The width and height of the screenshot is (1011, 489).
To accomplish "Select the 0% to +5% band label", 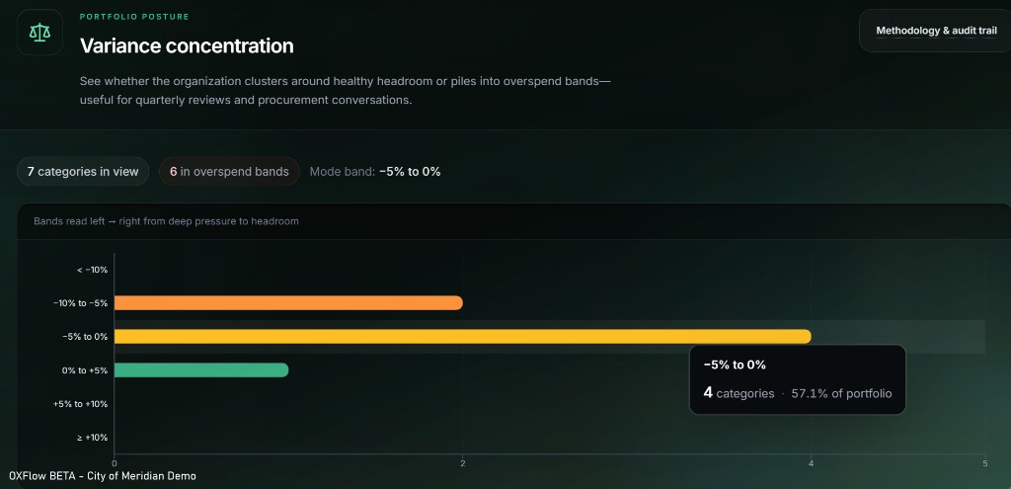I will (x=85, y=369).
